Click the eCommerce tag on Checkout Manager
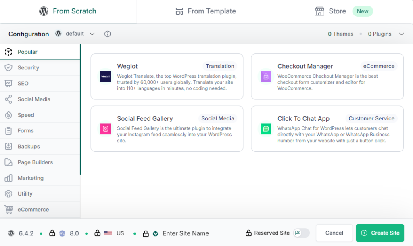This screenshot has height=246, width=413. 379,66
